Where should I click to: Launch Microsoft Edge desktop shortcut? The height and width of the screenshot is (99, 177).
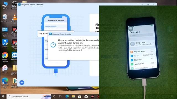click(5, 83)
